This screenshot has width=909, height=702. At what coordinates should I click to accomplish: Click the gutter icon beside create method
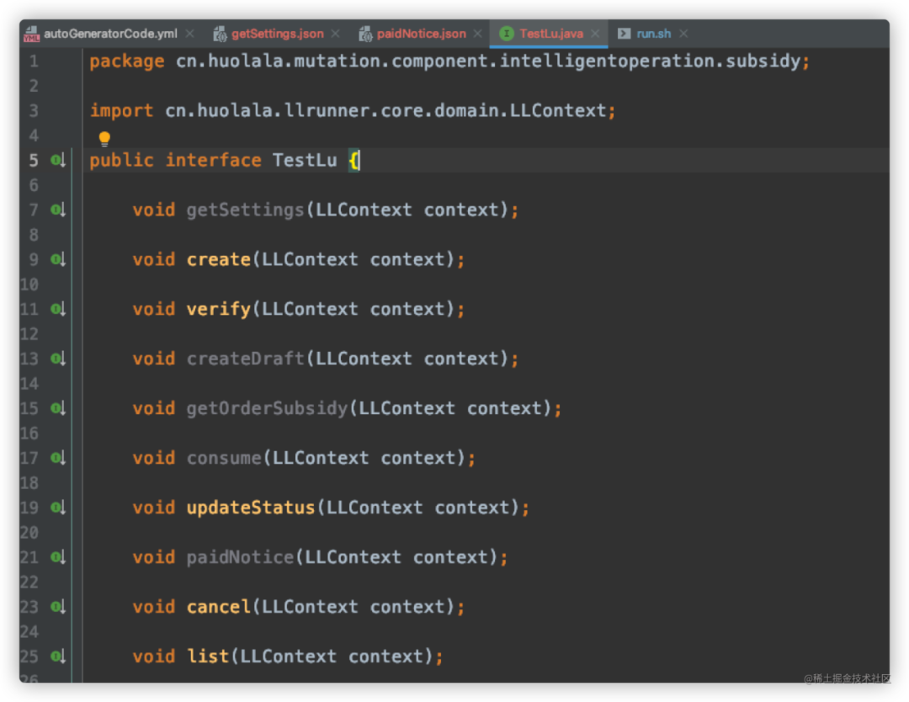click(58, 259)
